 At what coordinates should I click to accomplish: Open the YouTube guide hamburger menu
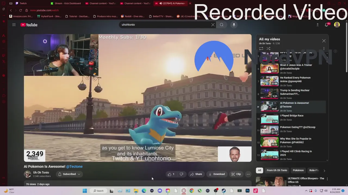[14, 25]
